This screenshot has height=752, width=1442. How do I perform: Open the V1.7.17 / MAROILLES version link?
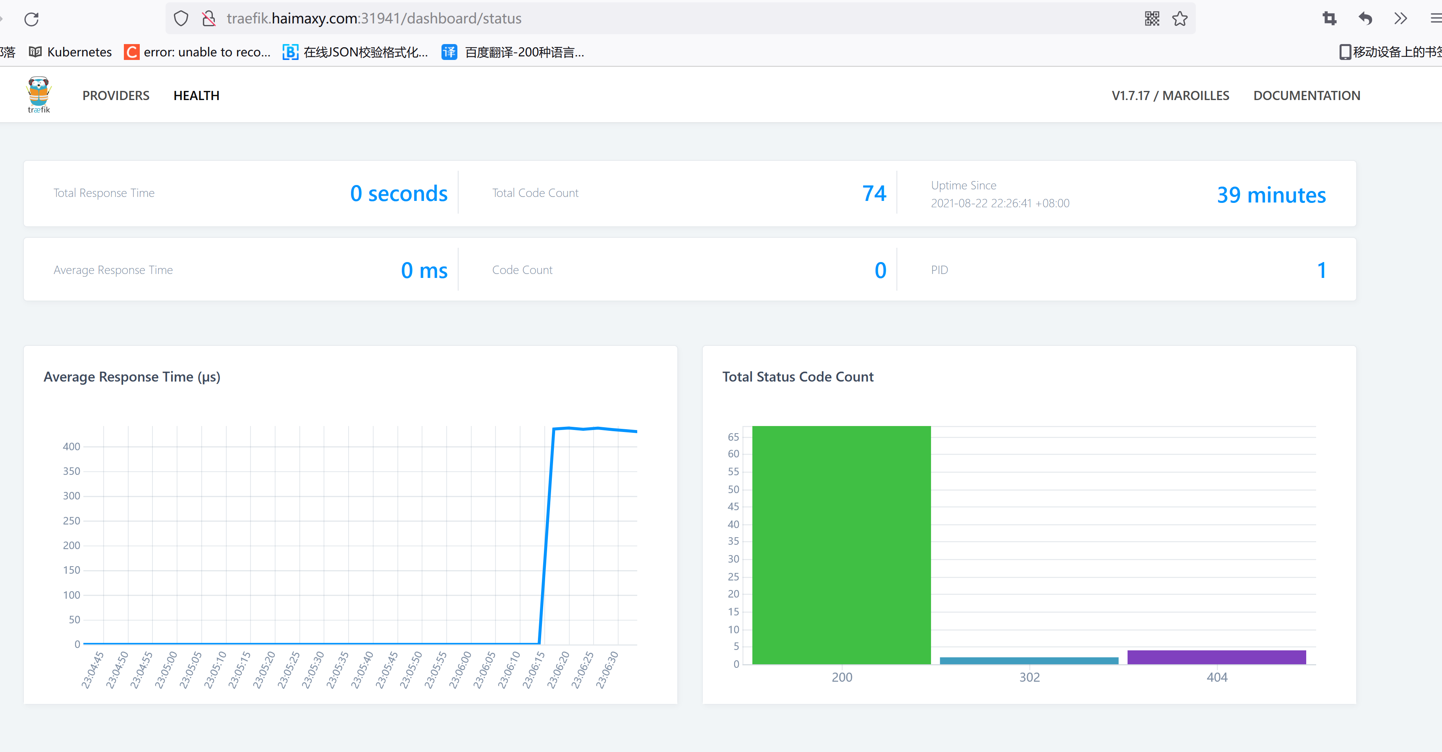pyautogui.click(x=1170, y=96)
